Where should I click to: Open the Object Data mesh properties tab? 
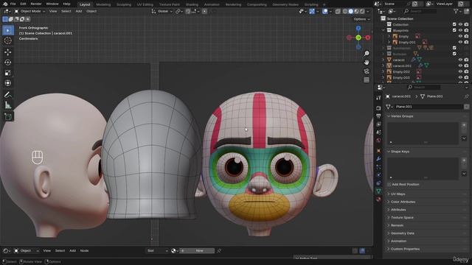tap(378, 191)
